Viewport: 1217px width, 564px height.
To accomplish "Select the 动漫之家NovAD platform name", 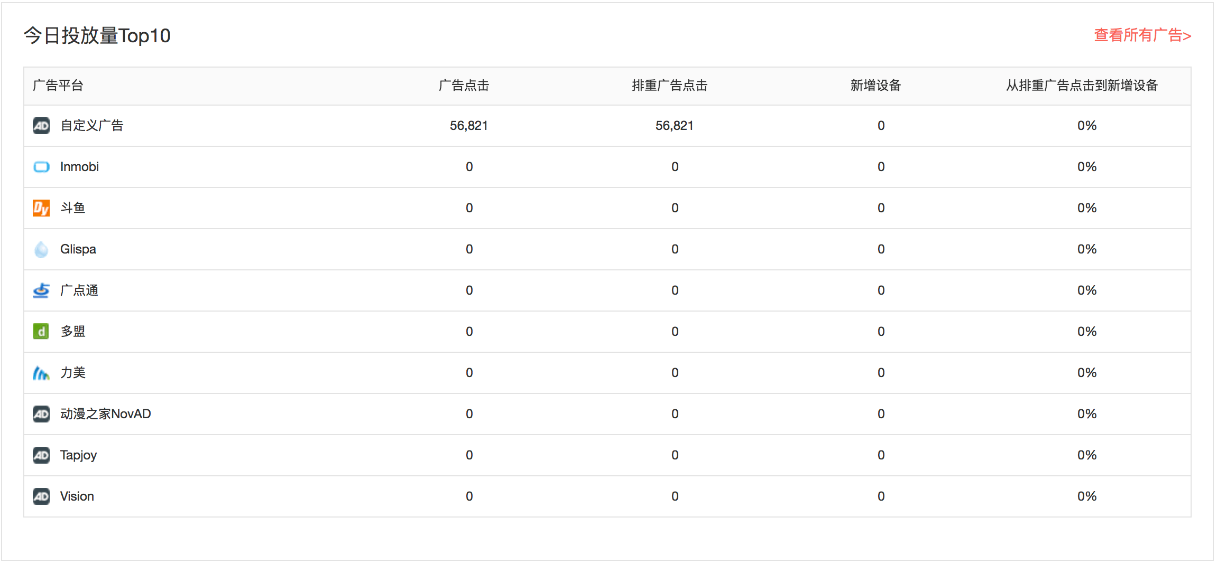I will coord(106,414).
